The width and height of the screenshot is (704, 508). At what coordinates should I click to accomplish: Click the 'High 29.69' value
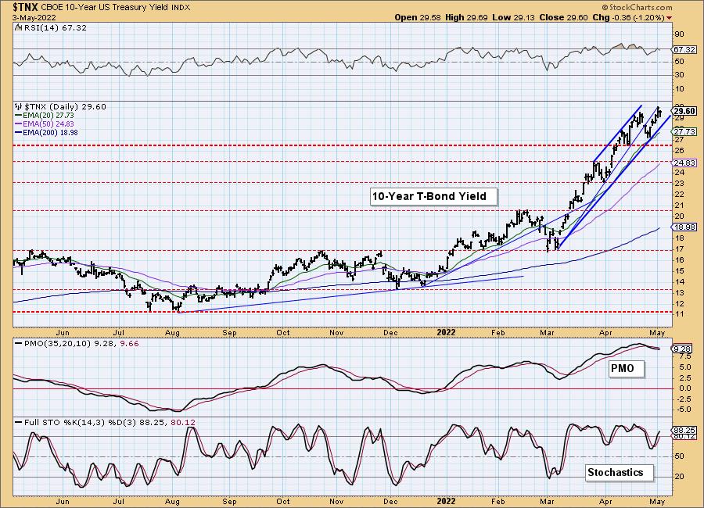(x=466, y=17)
